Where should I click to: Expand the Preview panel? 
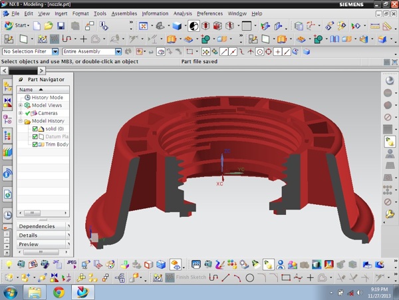tap(43, 244)
